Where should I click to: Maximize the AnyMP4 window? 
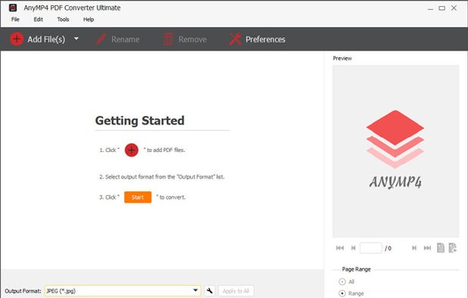coord(442,8)
